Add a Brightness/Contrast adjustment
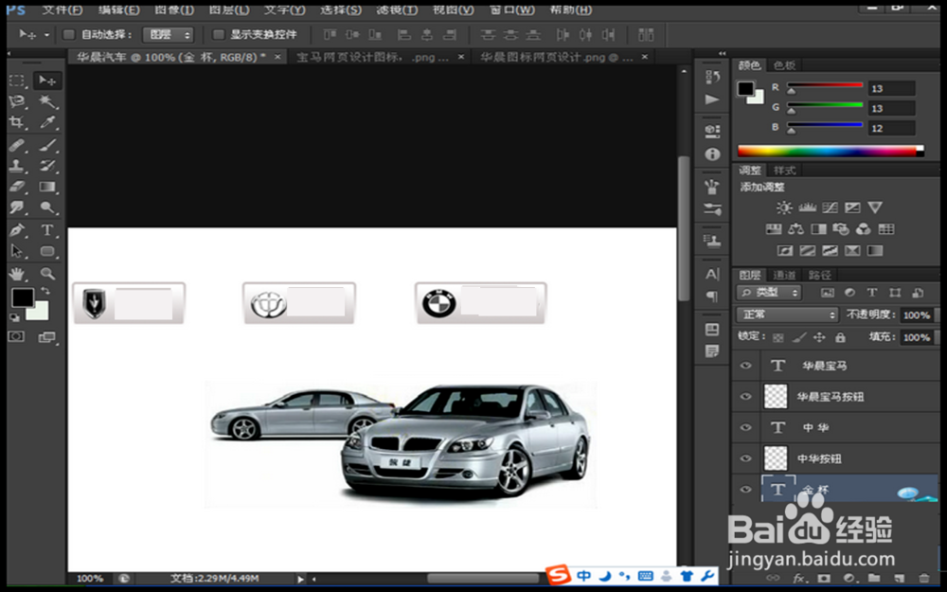 coord(784,207)
